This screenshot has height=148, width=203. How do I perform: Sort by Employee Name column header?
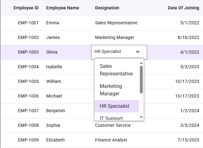[x=62, y=8]
